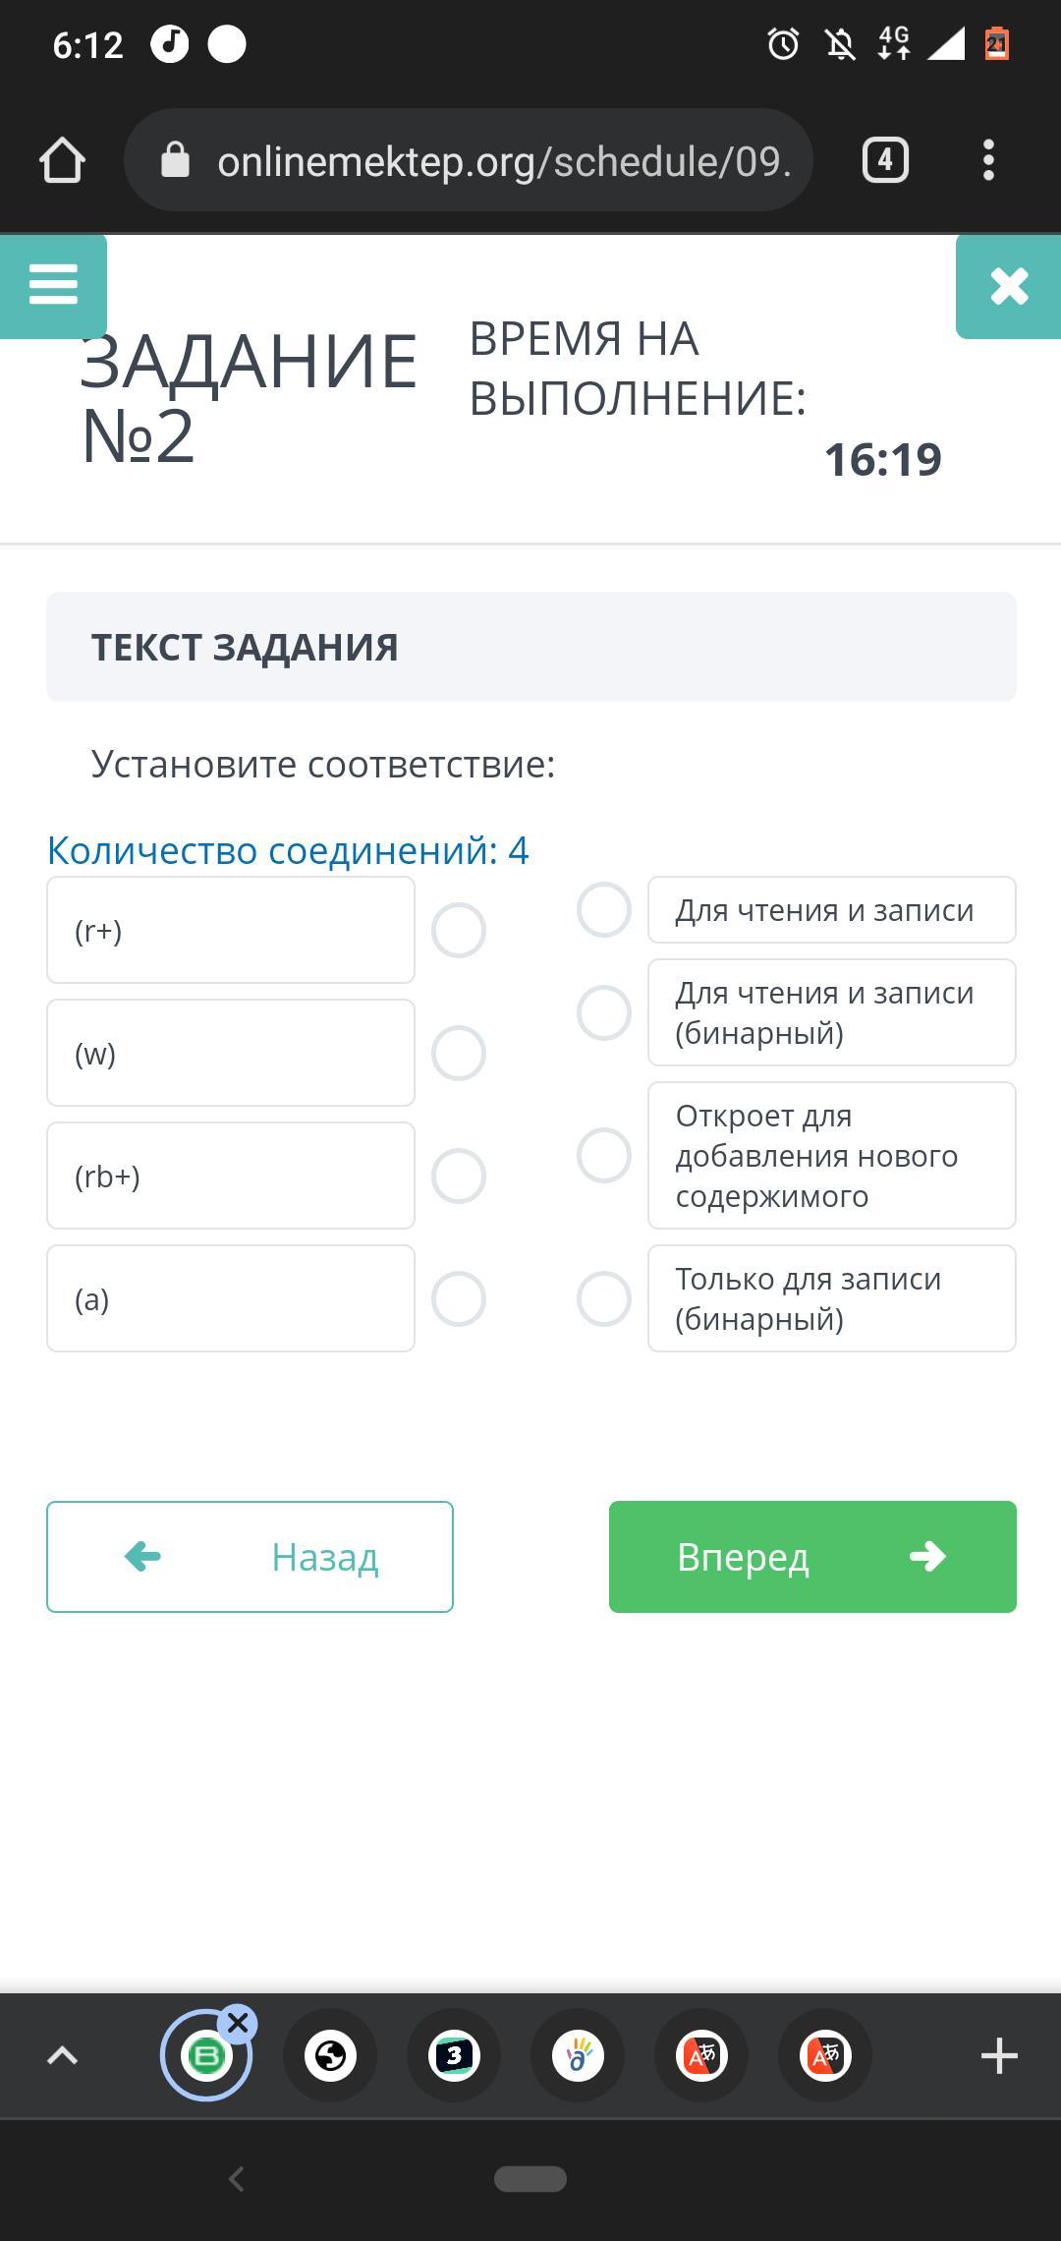
Task: Open the hamburger menu
Action: (x=53, y=286)
